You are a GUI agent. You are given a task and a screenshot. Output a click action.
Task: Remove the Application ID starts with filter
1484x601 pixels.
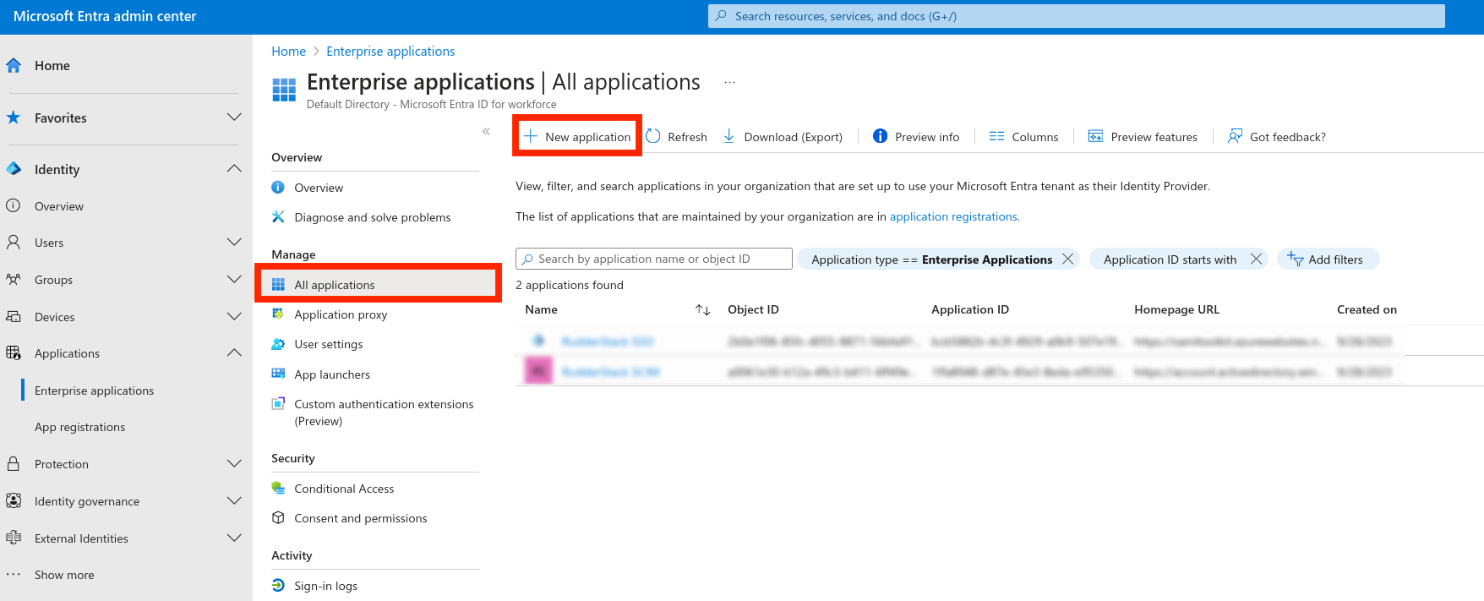point(1257,260)
